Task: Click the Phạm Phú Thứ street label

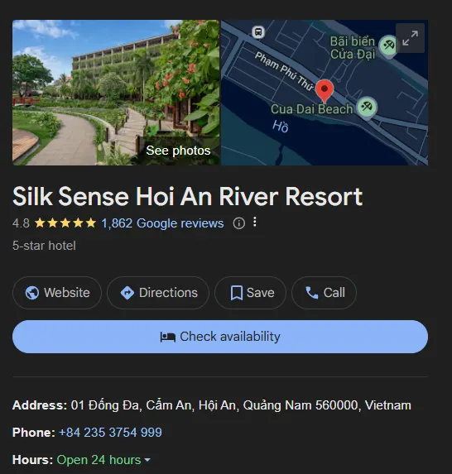Action: coord(283,71)
